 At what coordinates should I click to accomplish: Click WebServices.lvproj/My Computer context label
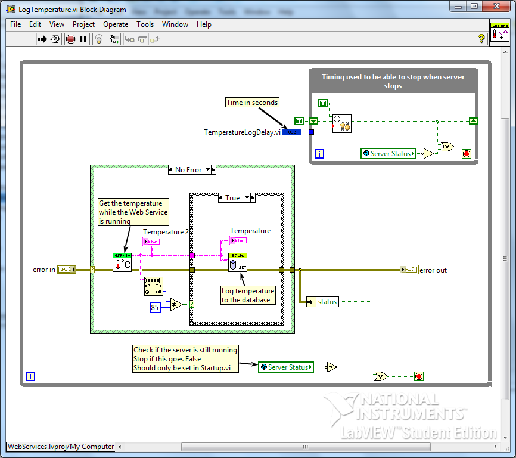61,447
